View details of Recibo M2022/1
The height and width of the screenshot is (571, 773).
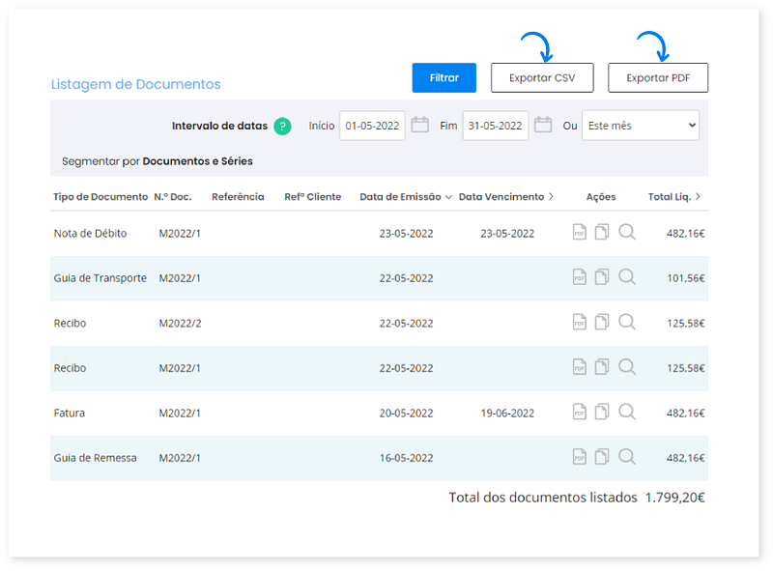627,367
